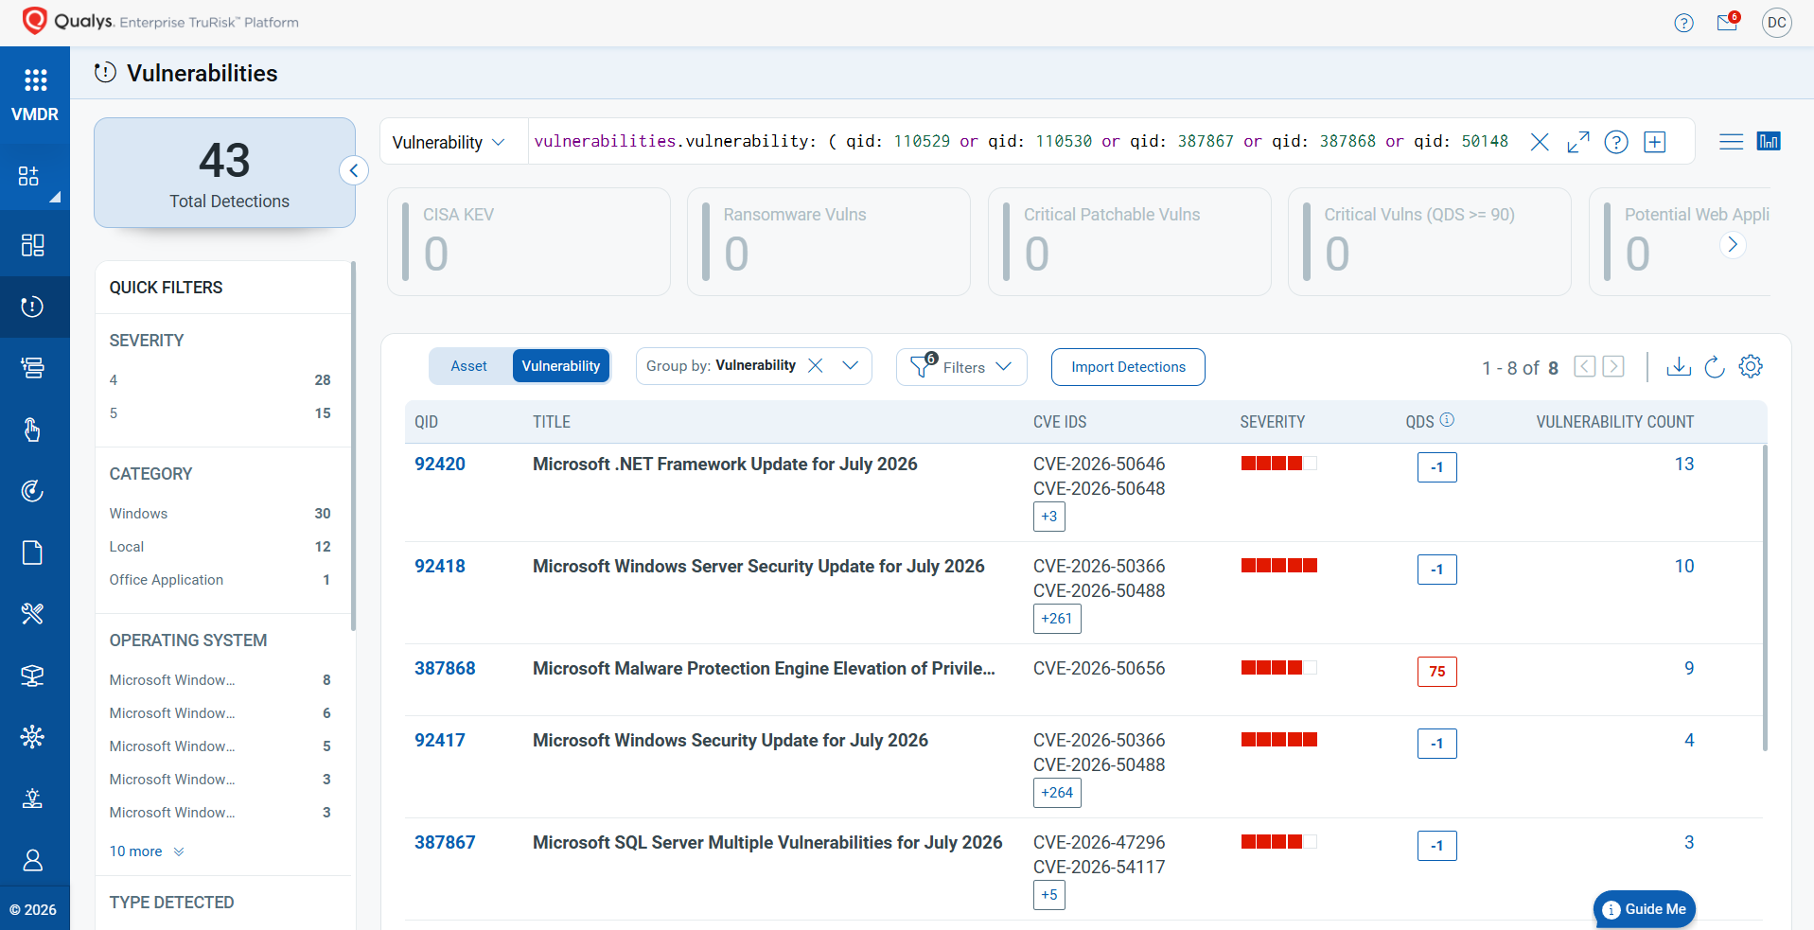This screenshot has width=1814, height=930.
Task: Click the QDS 75 score badge
Action: (1436, 671)
